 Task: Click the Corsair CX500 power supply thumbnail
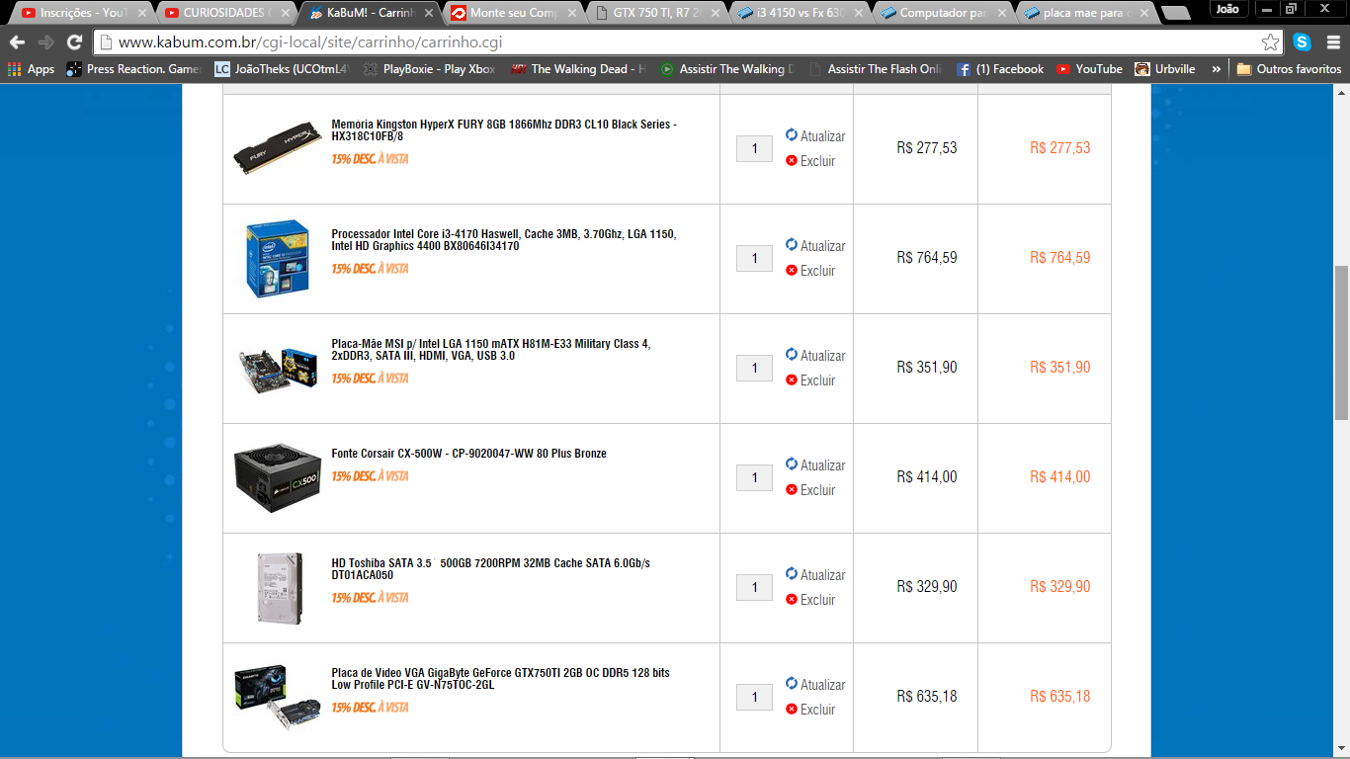pyautogui.click(x=277, y=477)
